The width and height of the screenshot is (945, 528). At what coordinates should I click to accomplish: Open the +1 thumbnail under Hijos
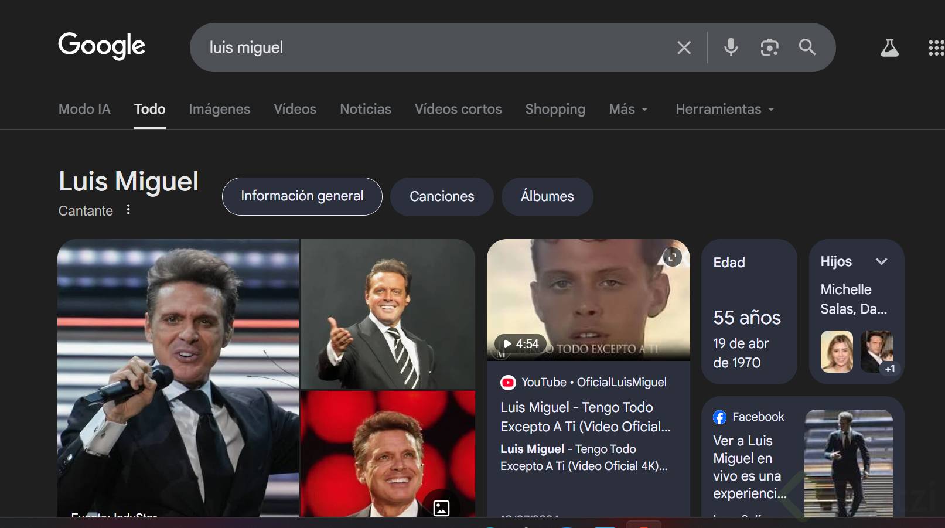877,352
